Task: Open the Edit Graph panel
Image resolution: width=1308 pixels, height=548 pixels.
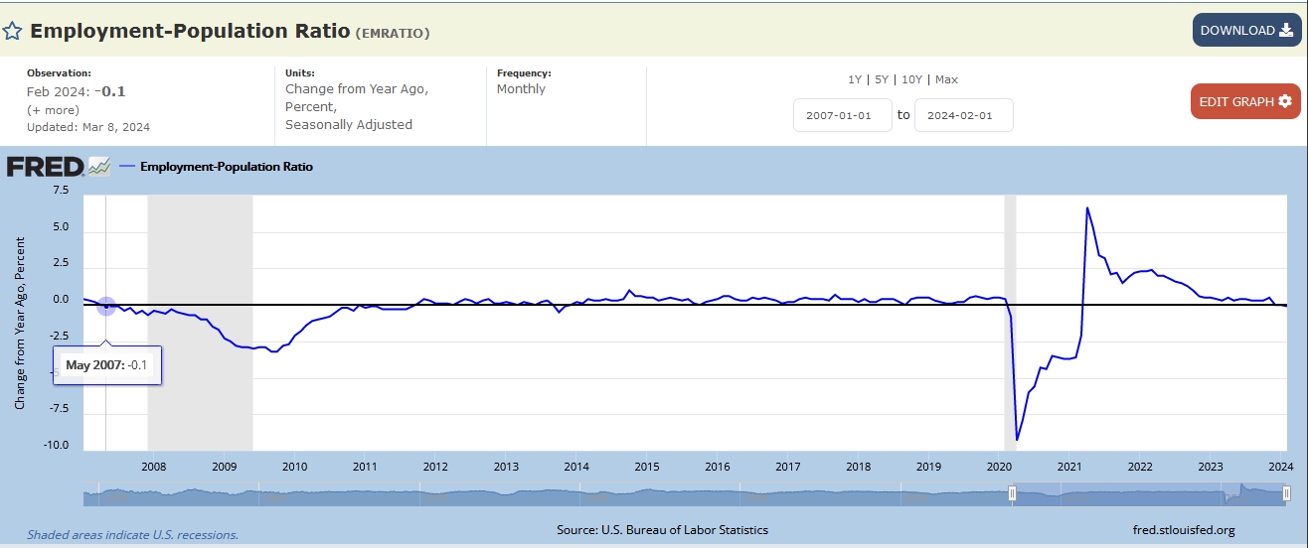Action: (1244, 101)
